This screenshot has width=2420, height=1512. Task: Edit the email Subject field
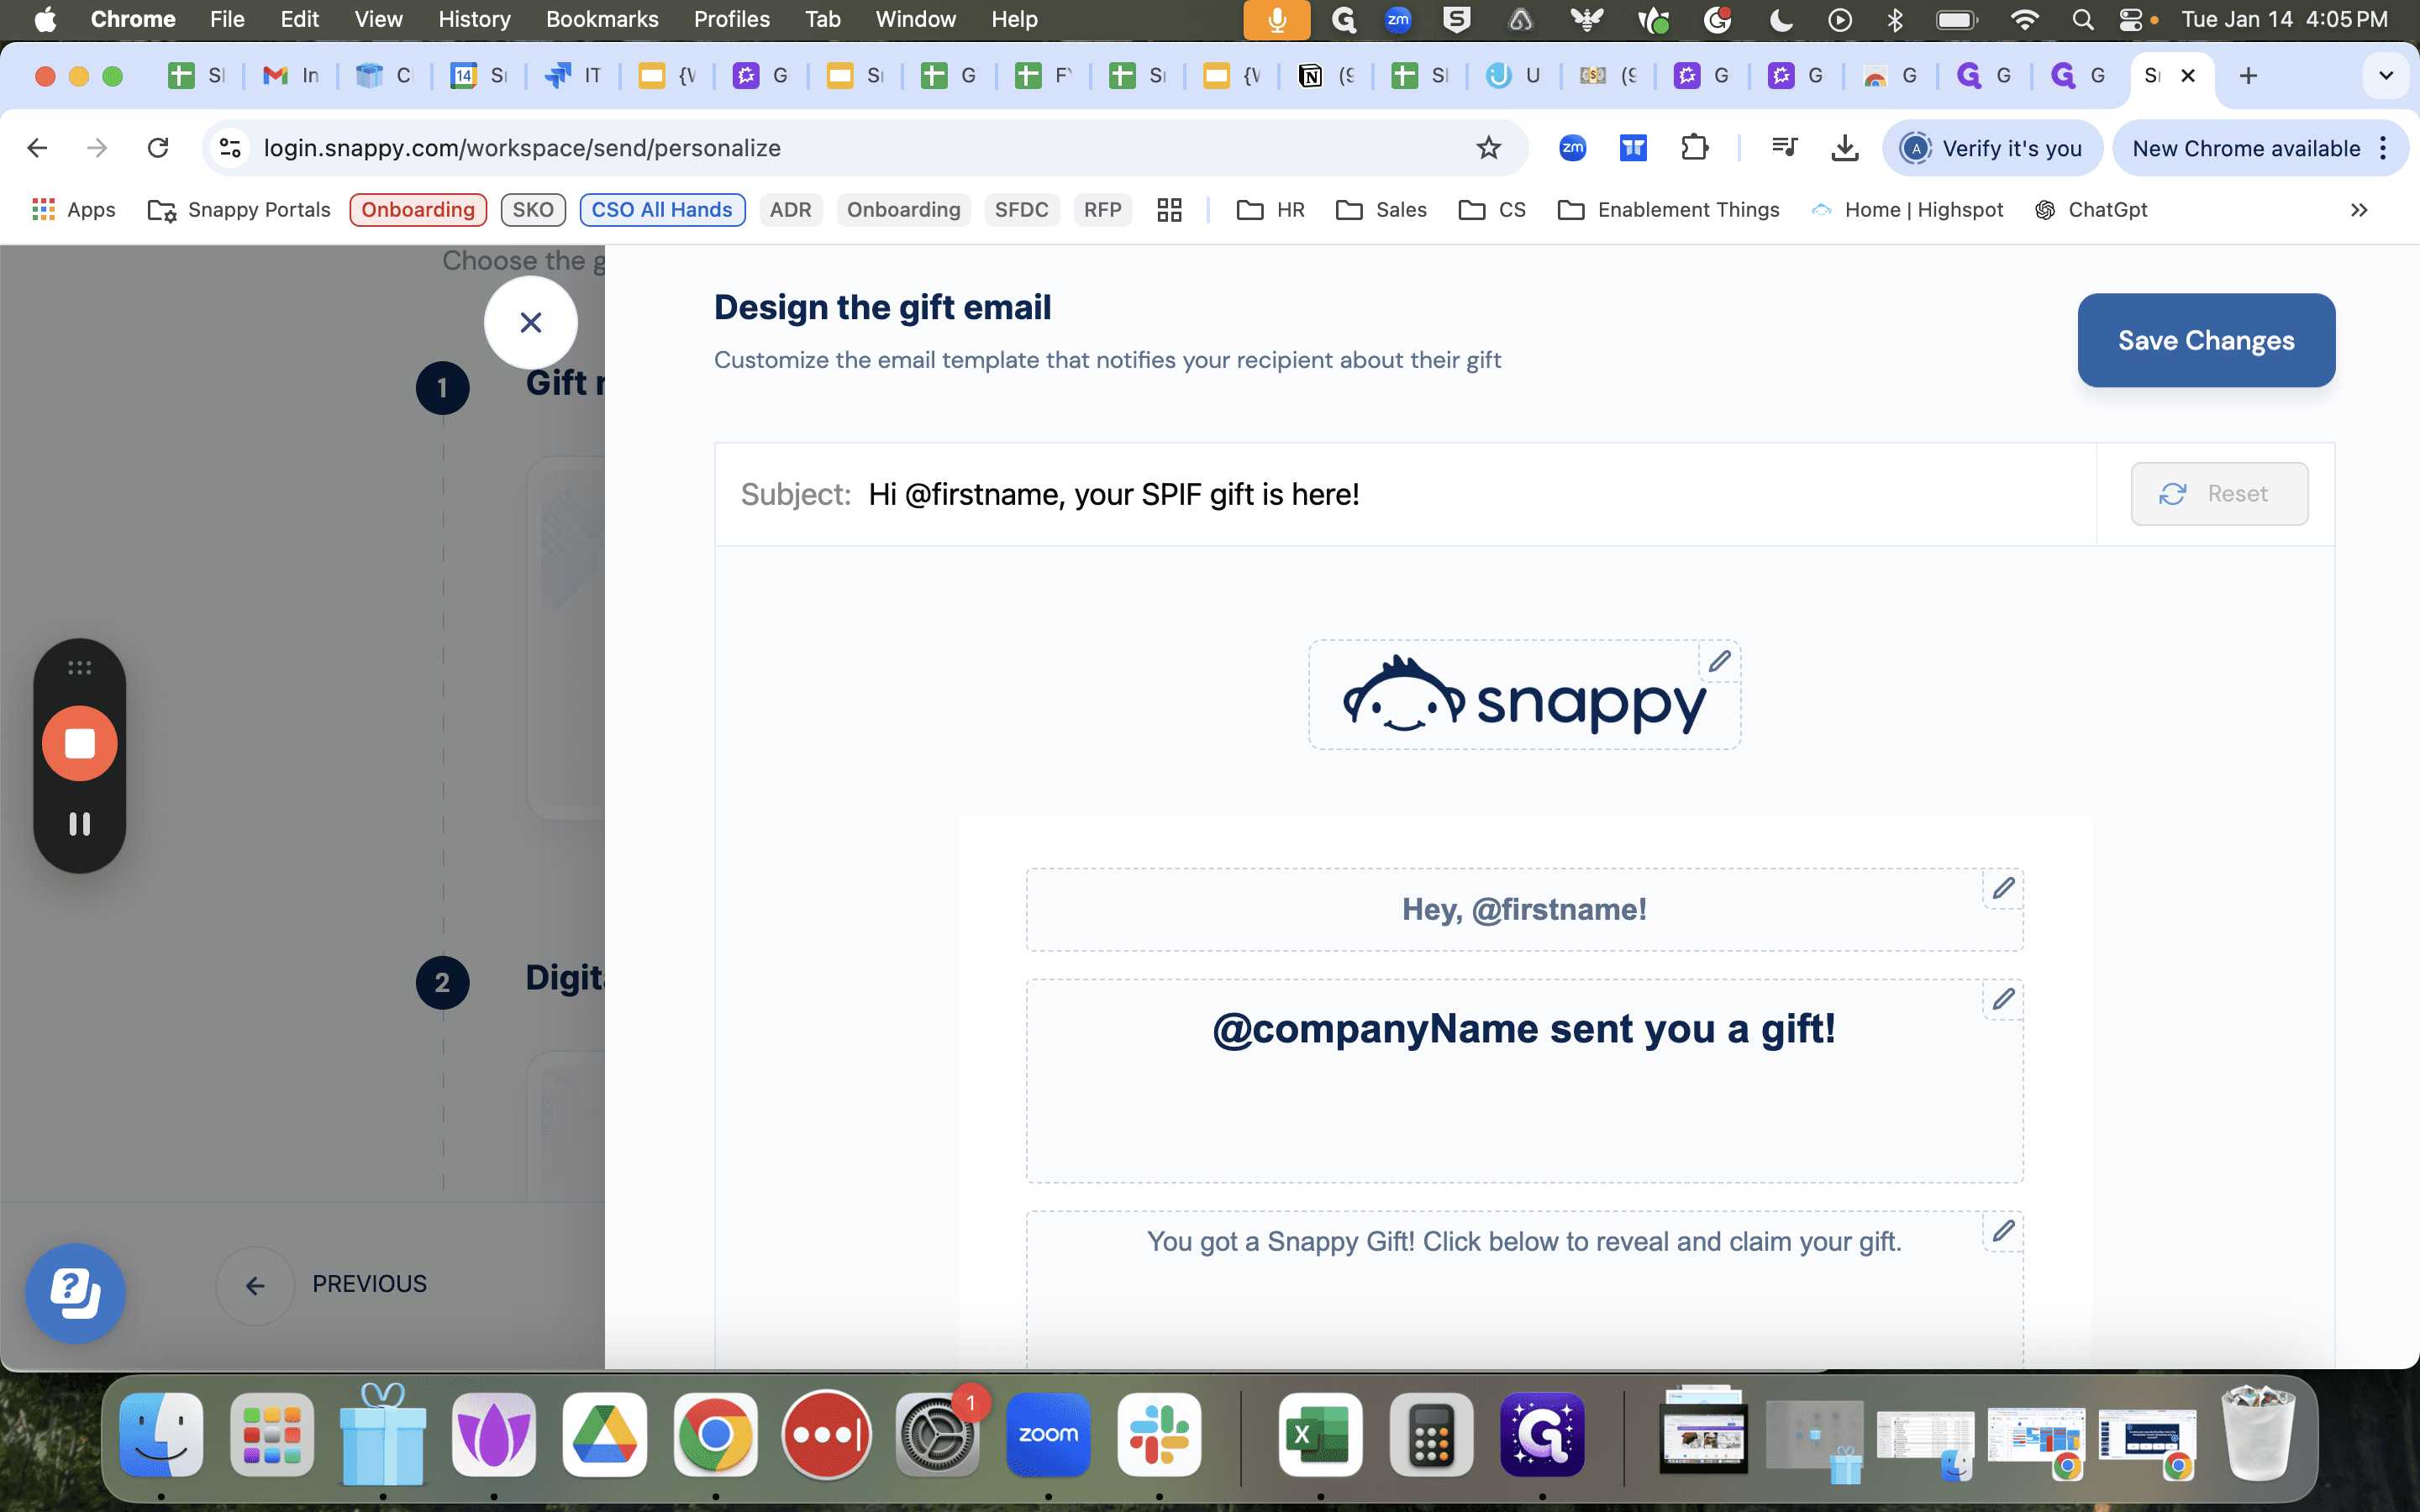click(x=1405, y=494)
